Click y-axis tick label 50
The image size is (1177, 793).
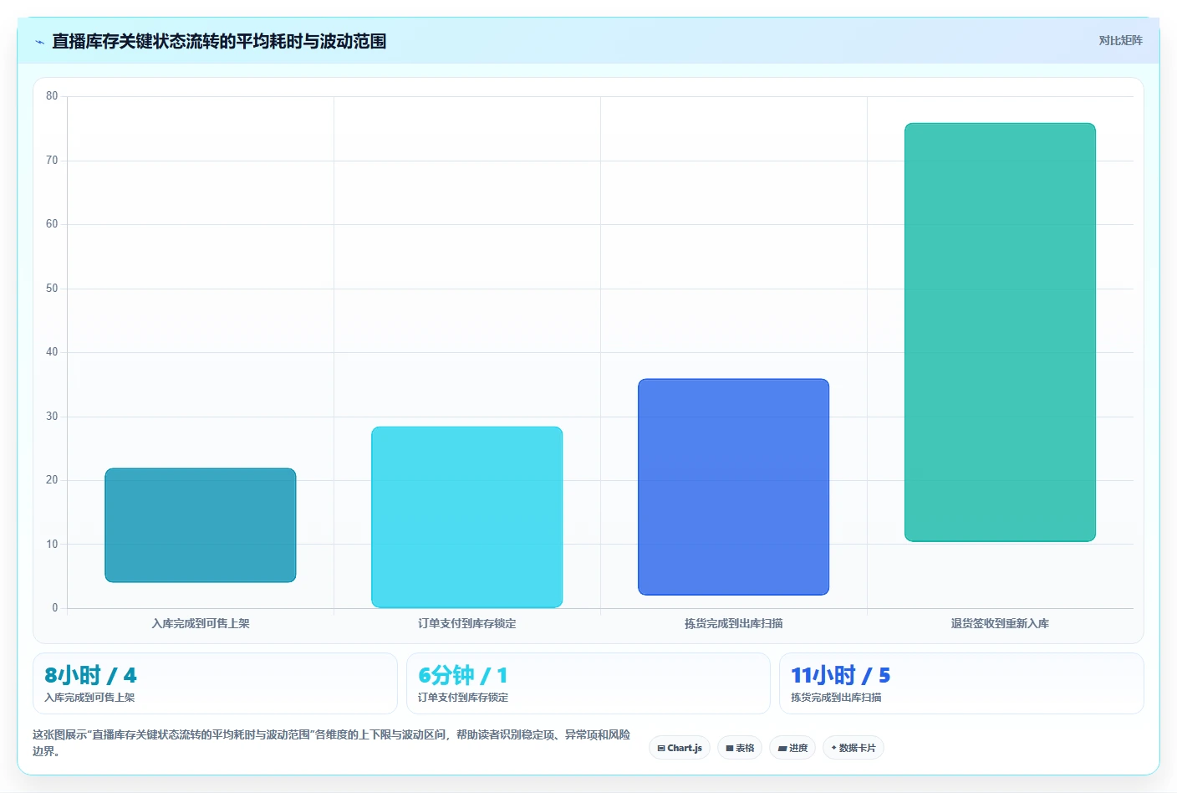pos(52,288)
